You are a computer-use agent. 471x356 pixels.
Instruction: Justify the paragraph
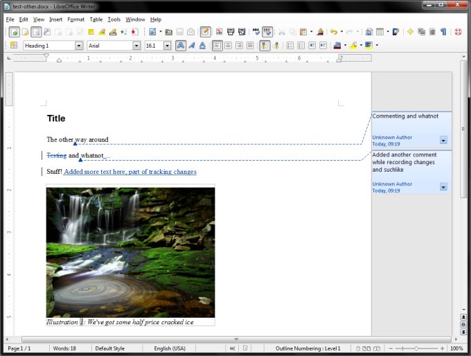[x=250, y=46]
